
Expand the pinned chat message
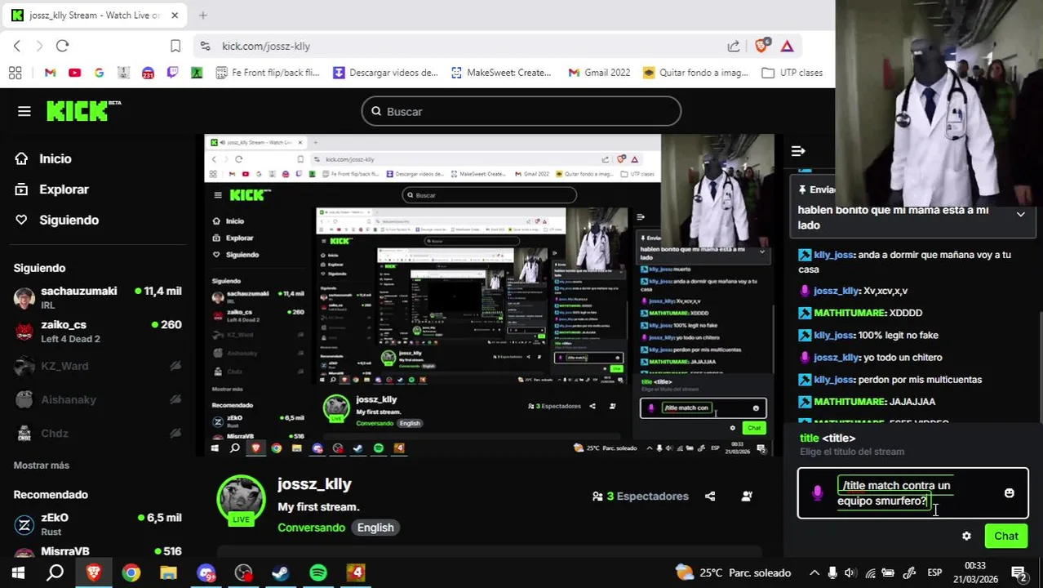click(1020, 215)
